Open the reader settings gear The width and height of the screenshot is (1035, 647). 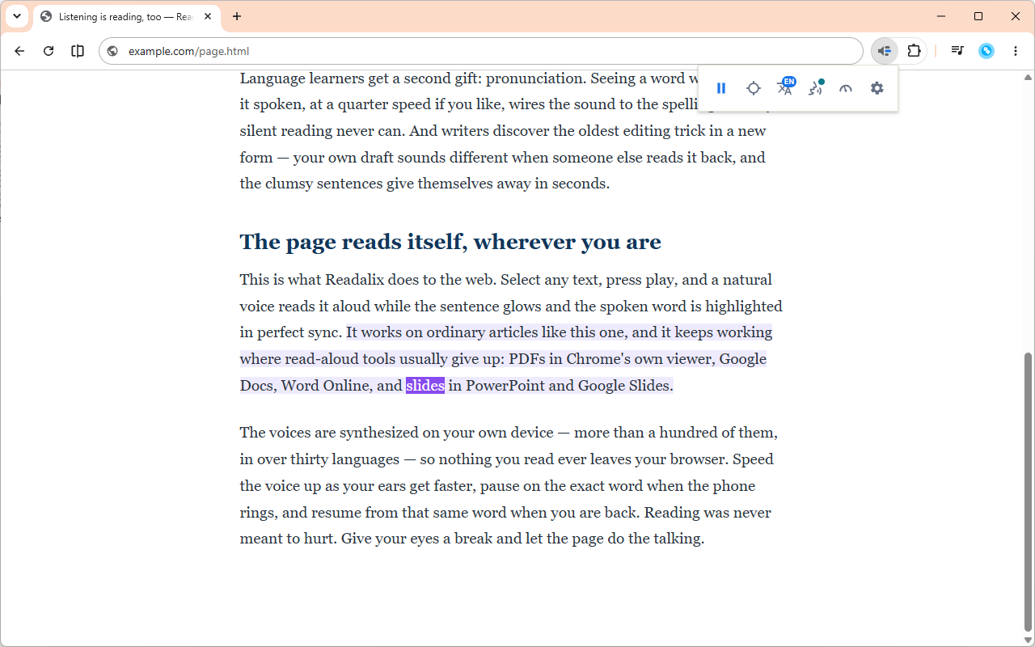click(x=877, y=88)
